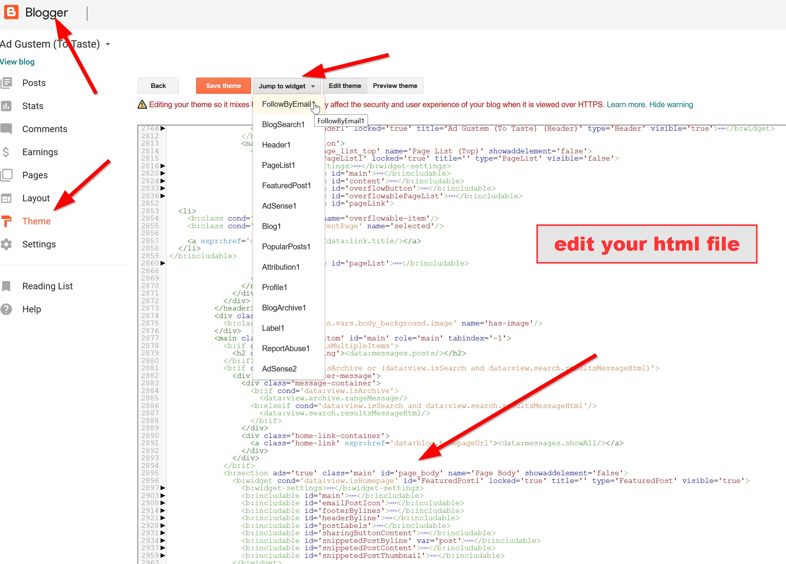Image resolution: width=786 pixels, height=564 pixels.
Task: Click the Help question mark icon
Action: [x=7, y=309]
